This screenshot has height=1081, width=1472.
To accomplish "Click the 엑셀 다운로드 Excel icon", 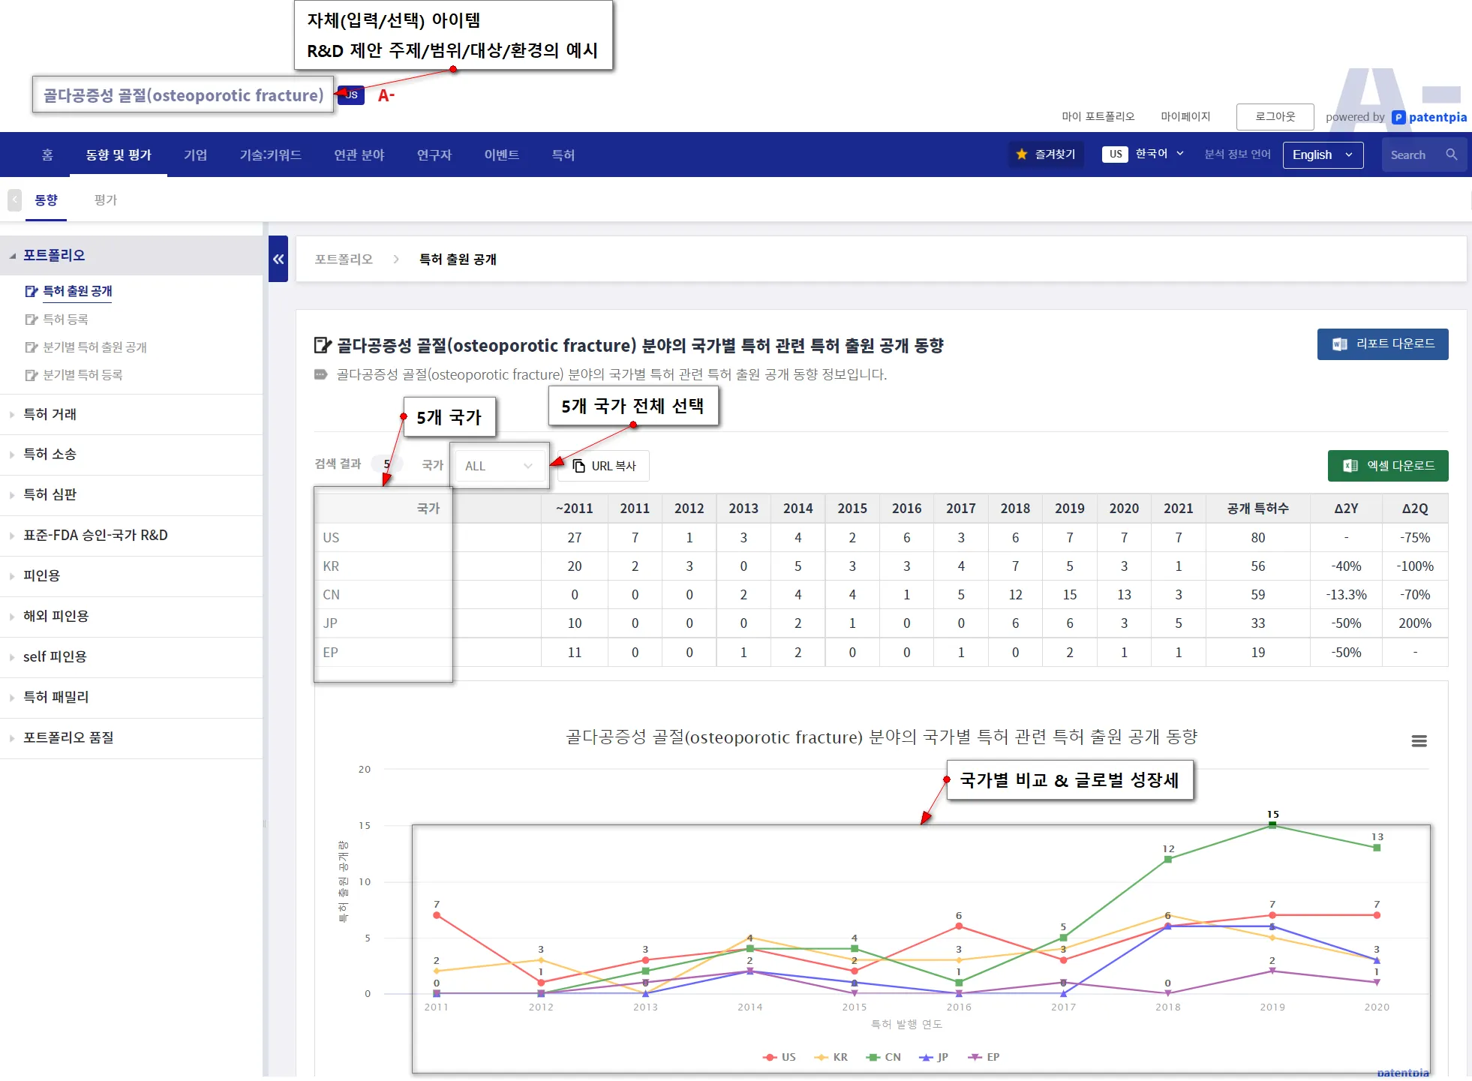I will [1350, 466].
